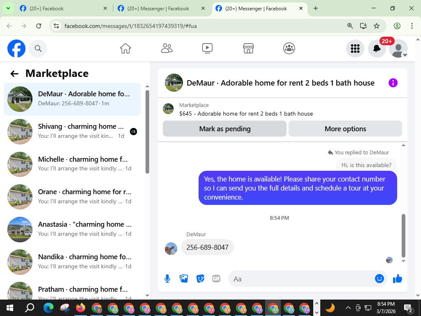
Task: Open conversation info purple icon
Action: click(x=393, y=83)
